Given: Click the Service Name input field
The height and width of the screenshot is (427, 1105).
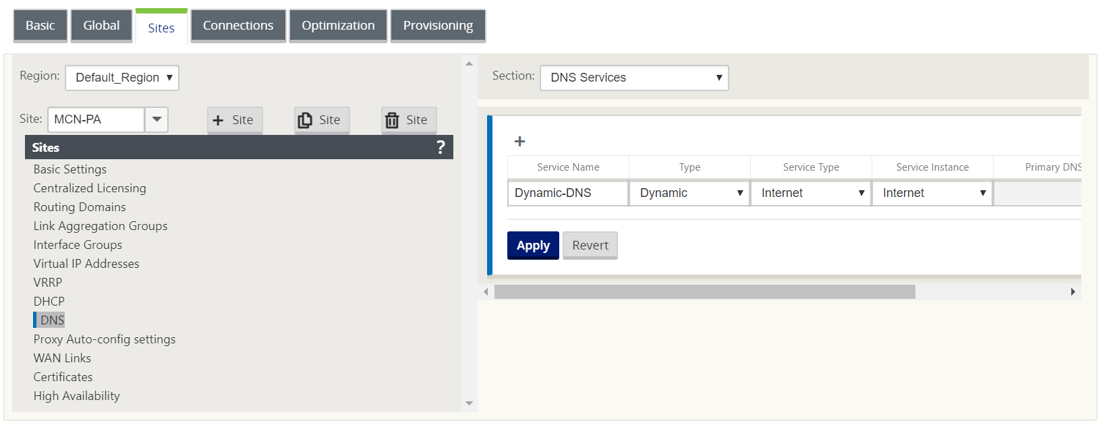Looking at the screenshot, I should [568, 193].
